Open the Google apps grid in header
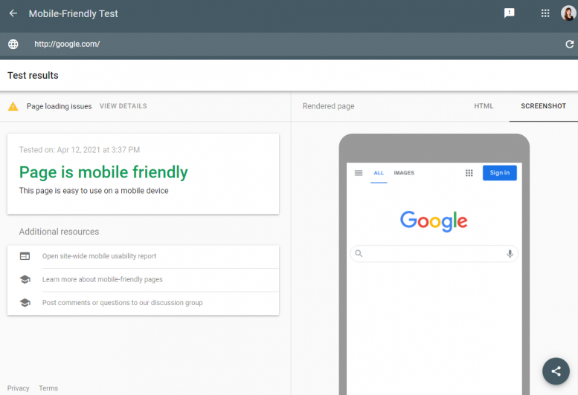The height and width of the screenshot is (395, 578). pyautogui.click(x=545, y=13)
